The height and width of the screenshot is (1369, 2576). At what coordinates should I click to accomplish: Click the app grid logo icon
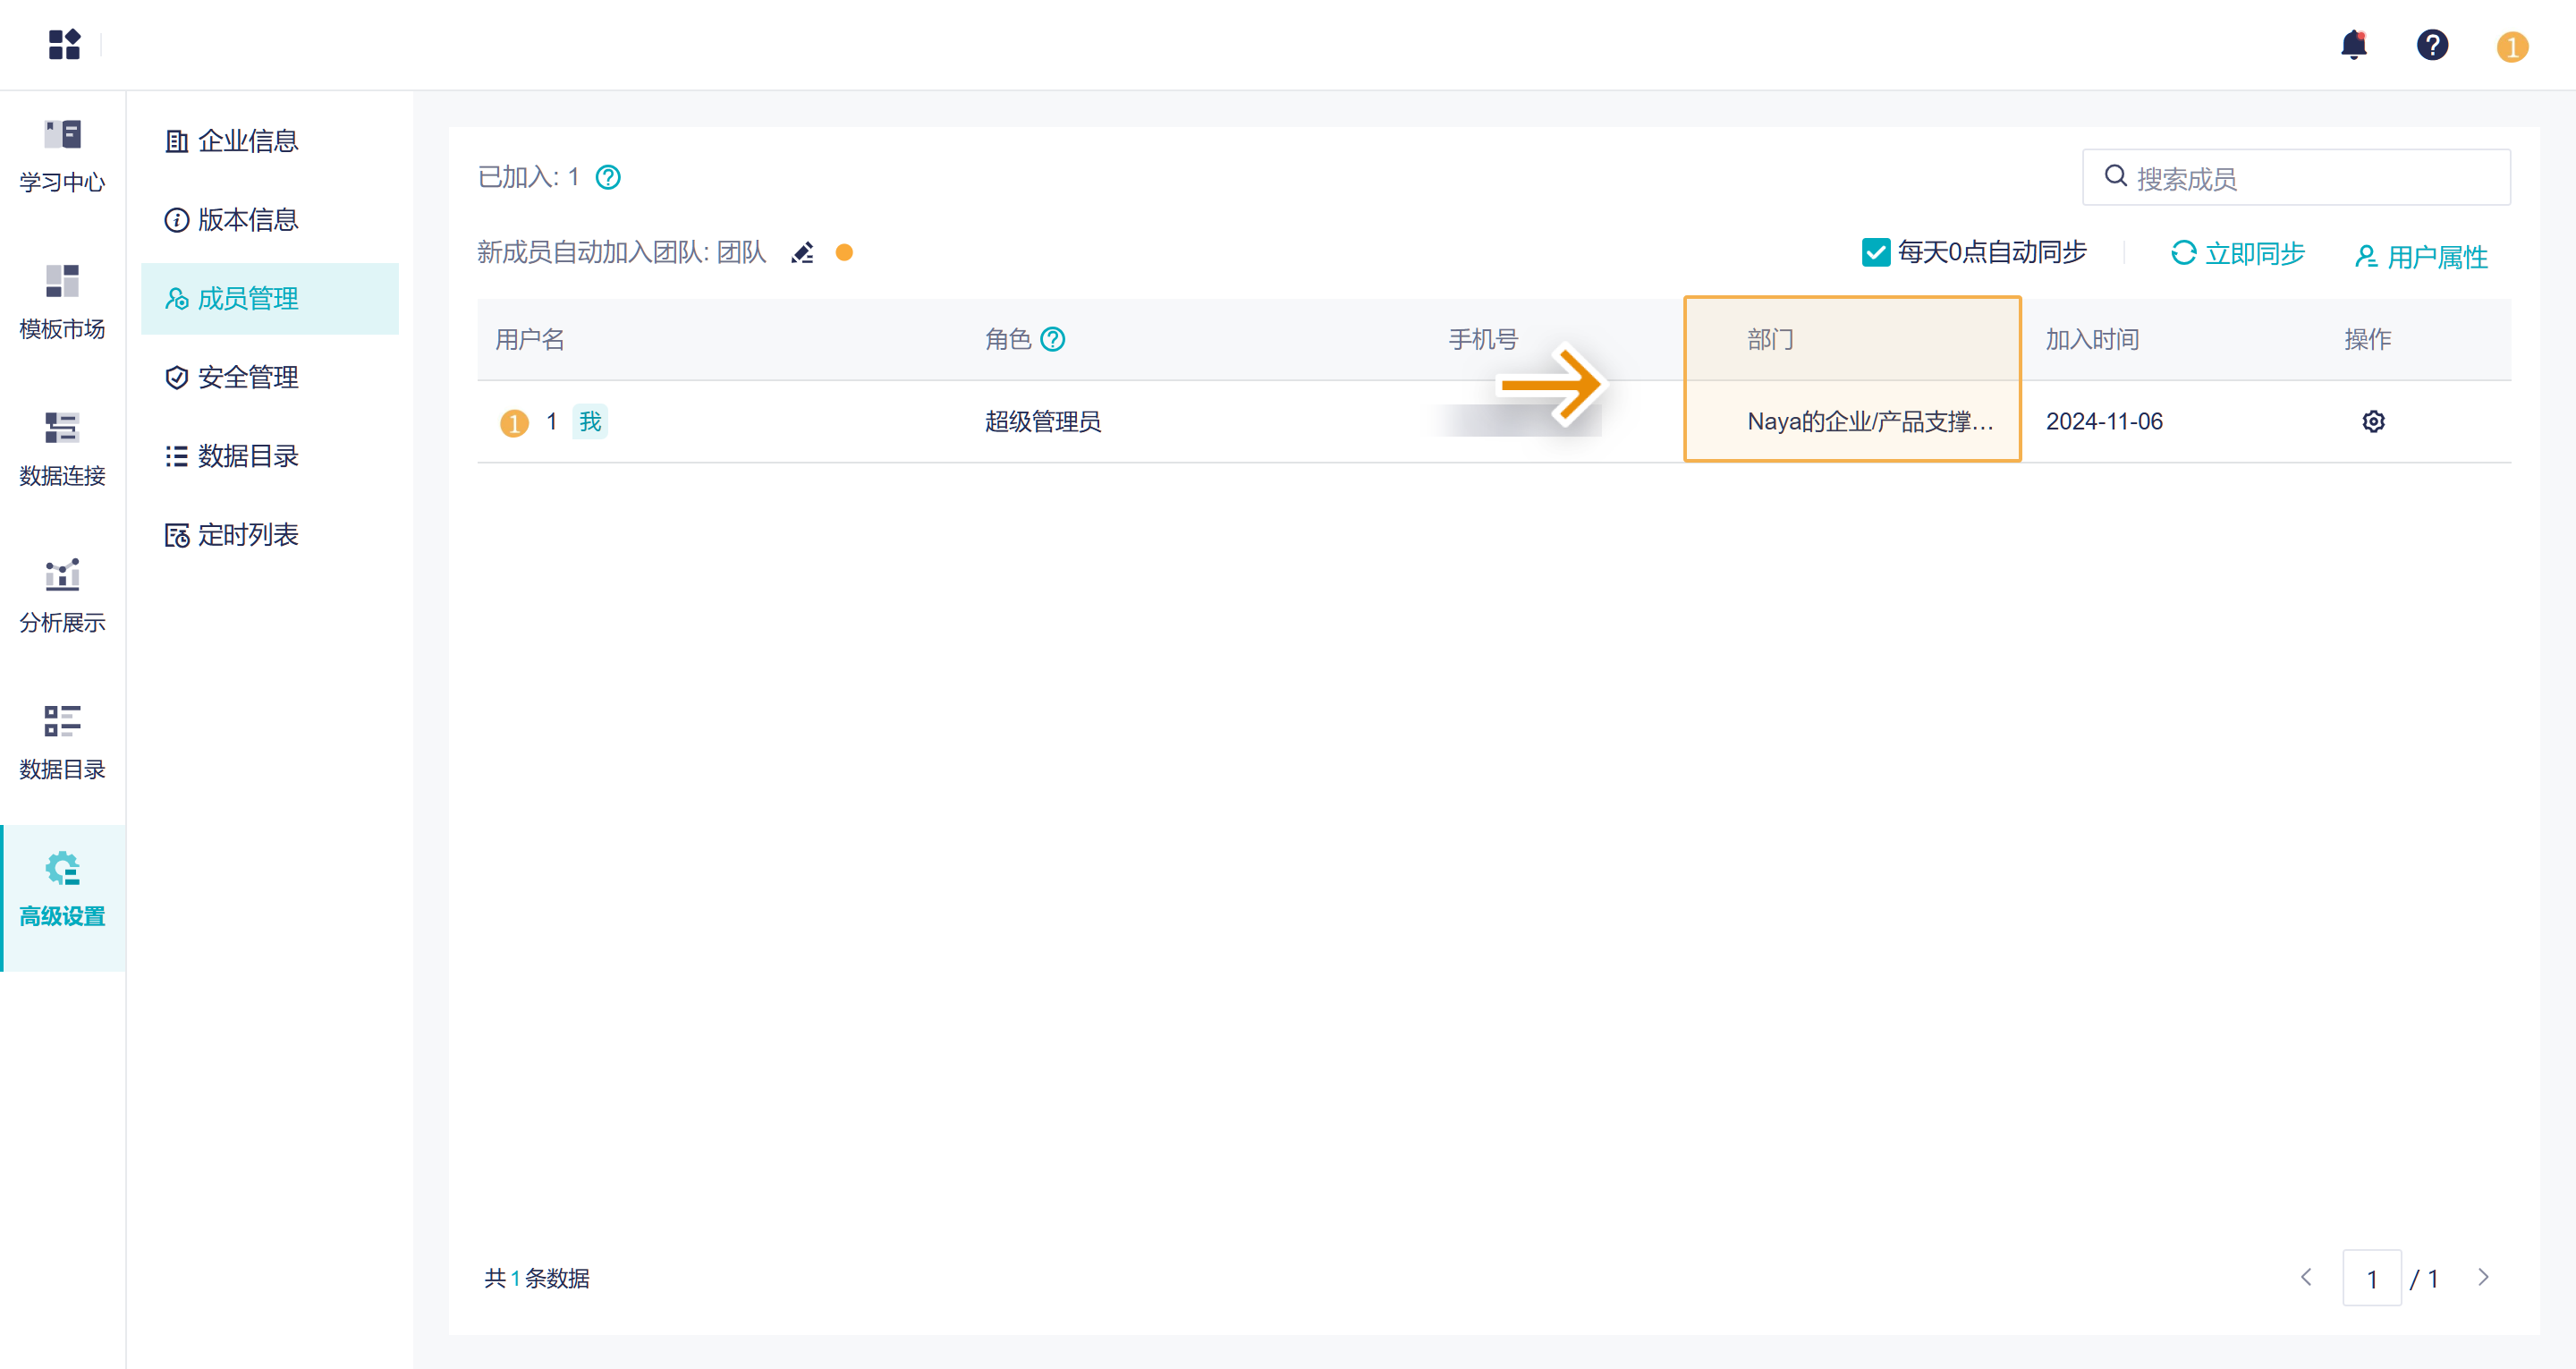click(x=64, y=45)
